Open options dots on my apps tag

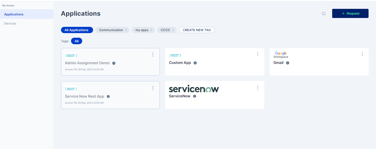[x=151, y=30]
